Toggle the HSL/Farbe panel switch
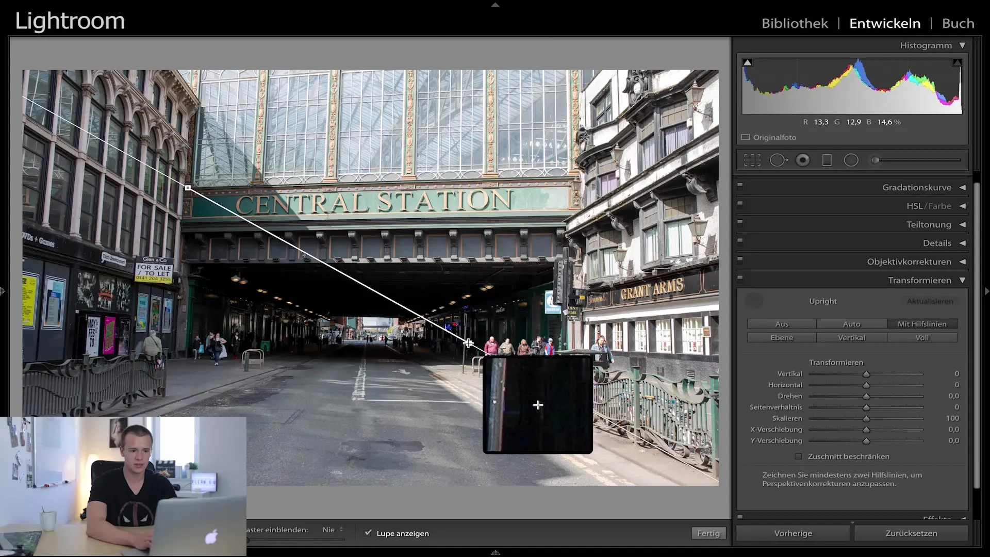Screen dimensions: 990x557 740,204
